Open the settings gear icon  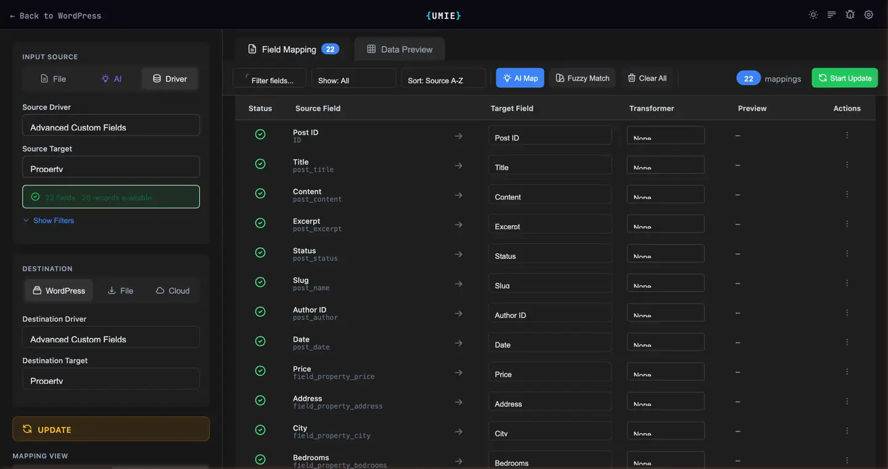pyautogui.click(x=869, y=15)
